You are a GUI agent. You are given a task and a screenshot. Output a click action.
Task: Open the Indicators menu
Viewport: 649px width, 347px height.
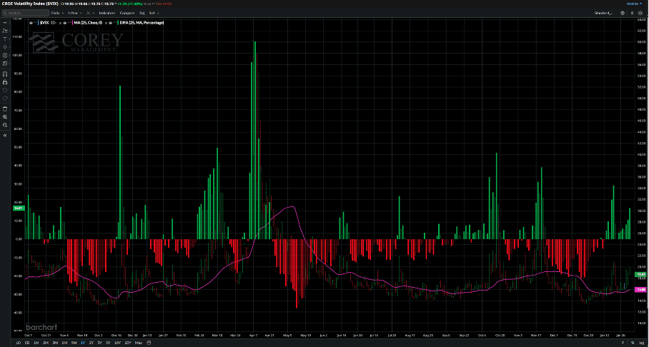coord(106,13)
